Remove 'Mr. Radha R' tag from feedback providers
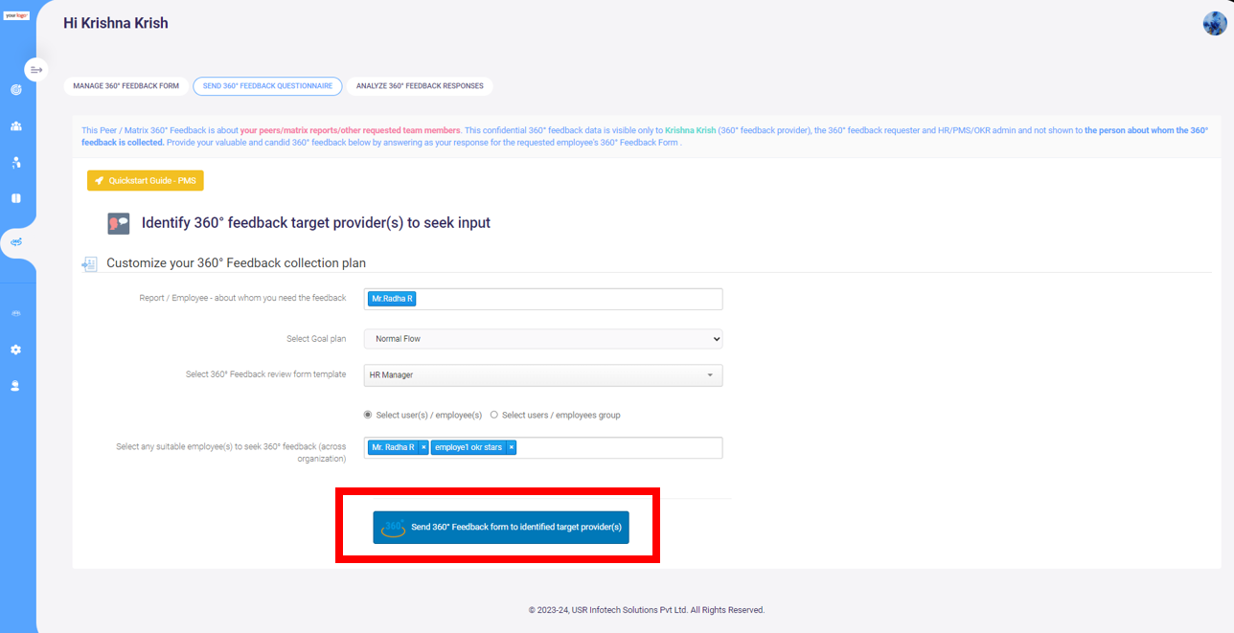This screenshot has height=633, width=1234. (423, 447)
